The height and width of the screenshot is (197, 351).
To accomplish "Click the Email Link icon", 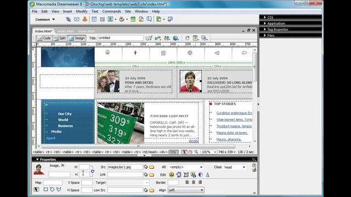I will click(77, 20).
